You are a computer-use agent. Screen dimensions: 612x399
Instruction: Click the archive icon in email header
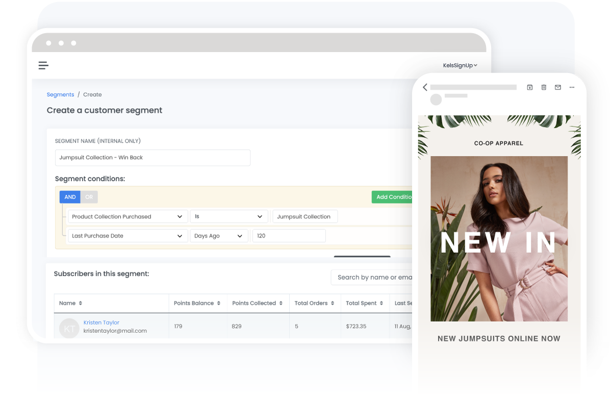click(x=529, y=88)
